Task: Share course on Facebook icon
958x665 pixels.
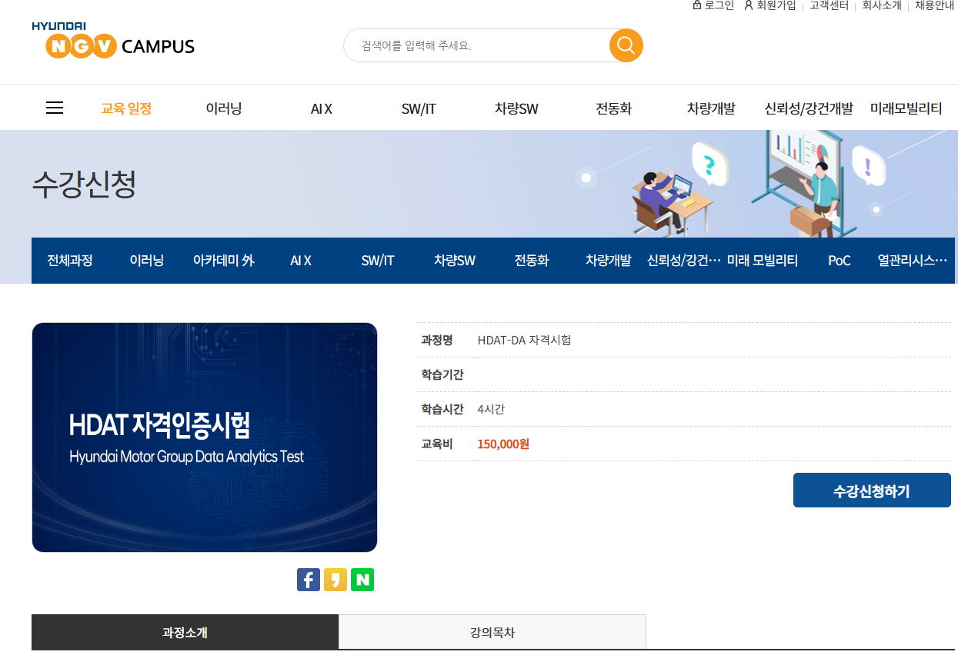Action: point(309,580)
